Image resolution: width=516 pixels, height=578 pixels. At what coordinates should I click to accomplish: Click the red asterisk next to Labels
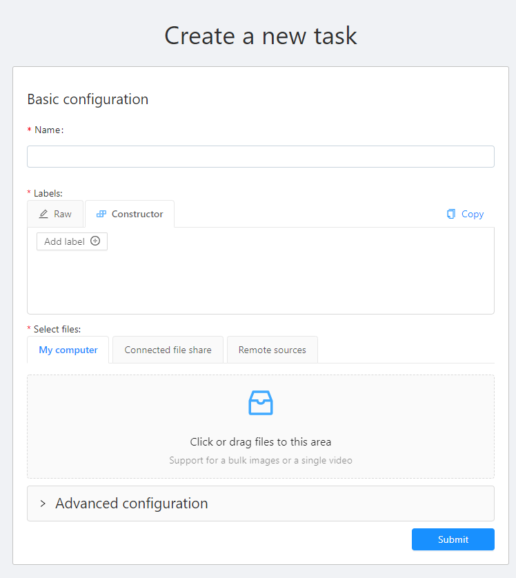pos(28,193)
